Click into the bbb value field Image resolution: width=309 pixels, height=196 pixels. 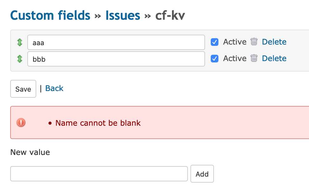[116, 59]
